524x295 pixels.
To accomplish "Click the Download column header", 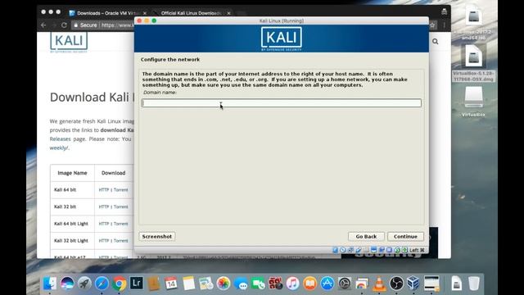I will click(113, 173).
